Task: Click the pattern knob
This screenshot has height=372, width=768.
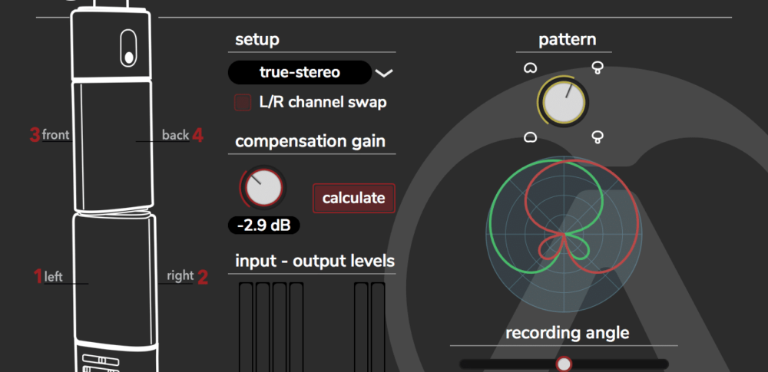Action: pos(563,102)
